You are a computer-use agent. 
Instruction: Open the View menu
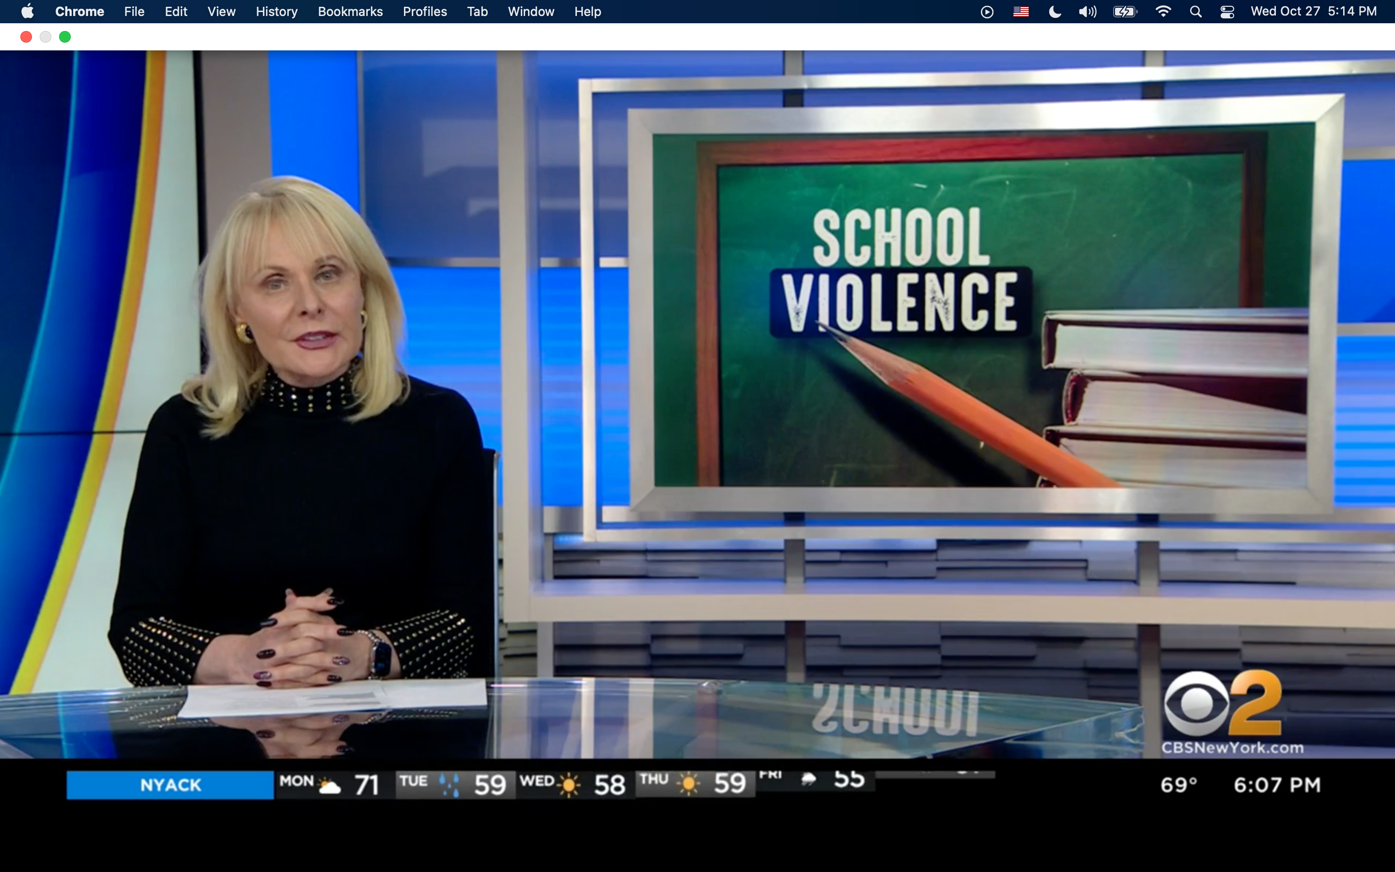(x=221, y=12)
